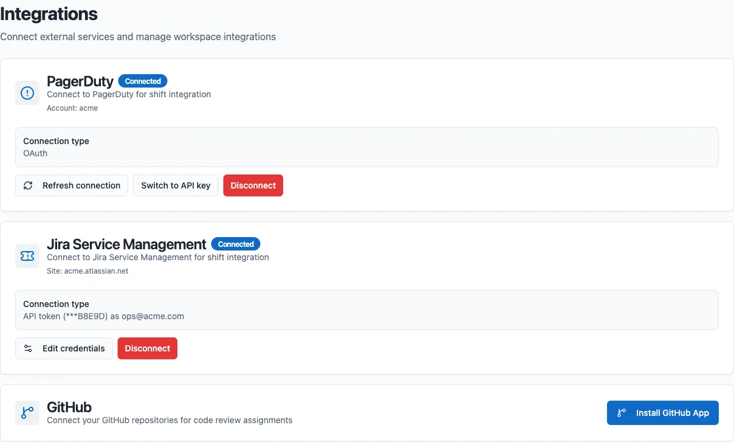Select the PagerDuty heading text
The width and height of the screenshot is (734, 442).
(80, 81)
